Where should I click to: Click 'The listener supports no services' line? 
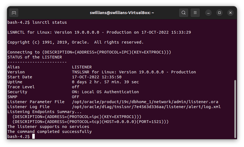point(48,127)
